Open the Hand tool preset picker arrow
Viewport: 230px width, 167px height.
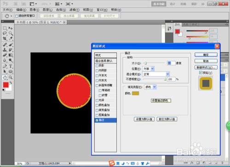click(x=11, y=16)
